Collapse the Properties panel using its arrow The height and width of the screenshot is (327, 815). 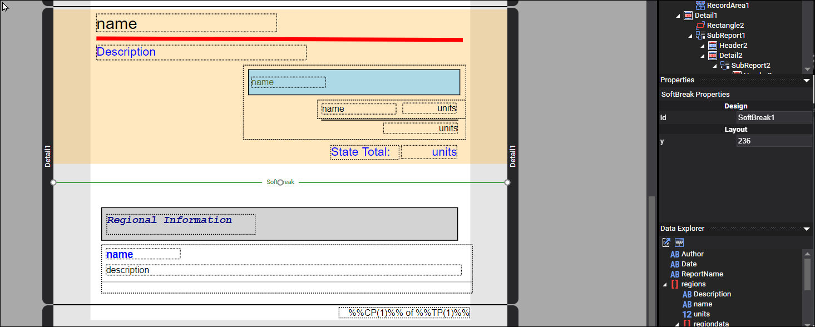point(807,81)
